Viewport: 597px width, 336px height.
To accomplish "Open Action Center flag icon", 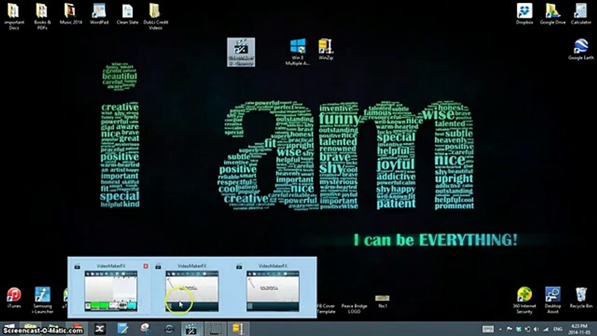I will [510, 329].
